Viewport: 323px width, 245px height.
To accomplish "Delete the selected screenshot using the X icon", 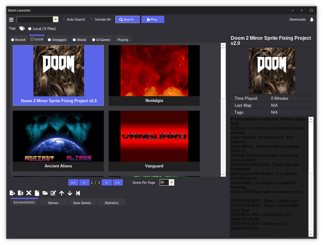I will tap(29, 193).
